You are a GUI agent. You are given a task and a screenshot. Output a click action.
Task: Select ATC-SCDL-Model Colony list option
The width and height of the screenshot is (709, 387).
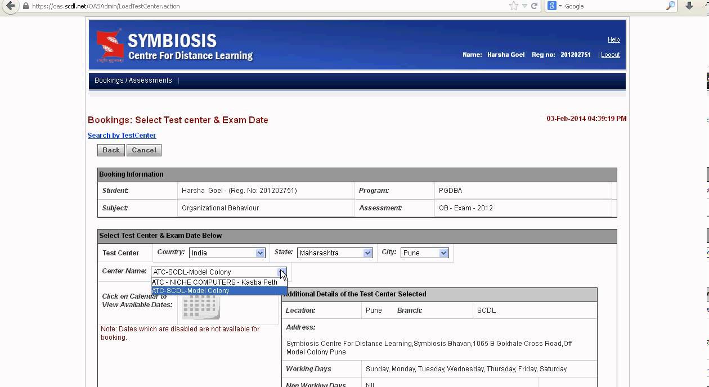pos(219,291)
